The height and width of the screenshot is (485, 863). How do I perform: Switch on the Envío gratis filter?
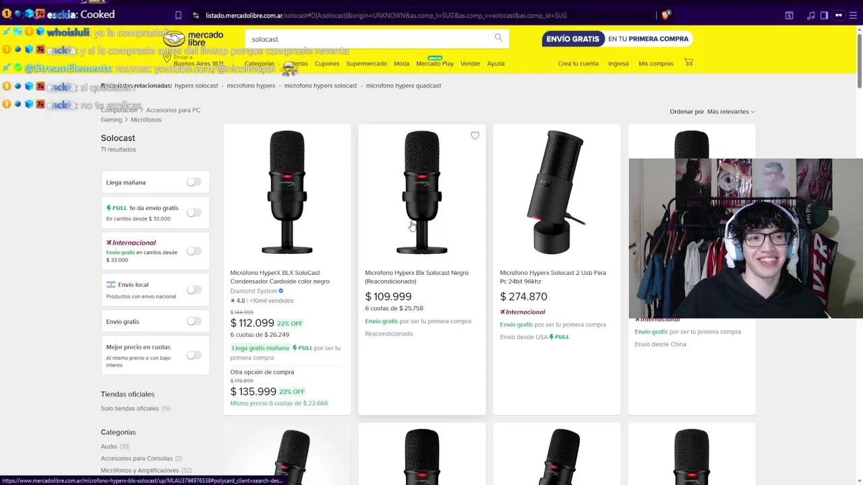tap(194, 321)
